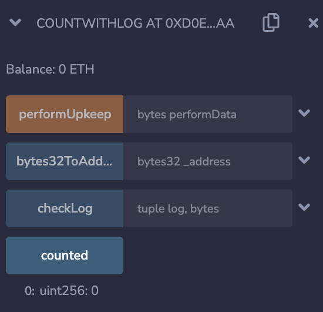Click the bytes32 _address input field
The image size is (323, 312).
click(208, 161)
